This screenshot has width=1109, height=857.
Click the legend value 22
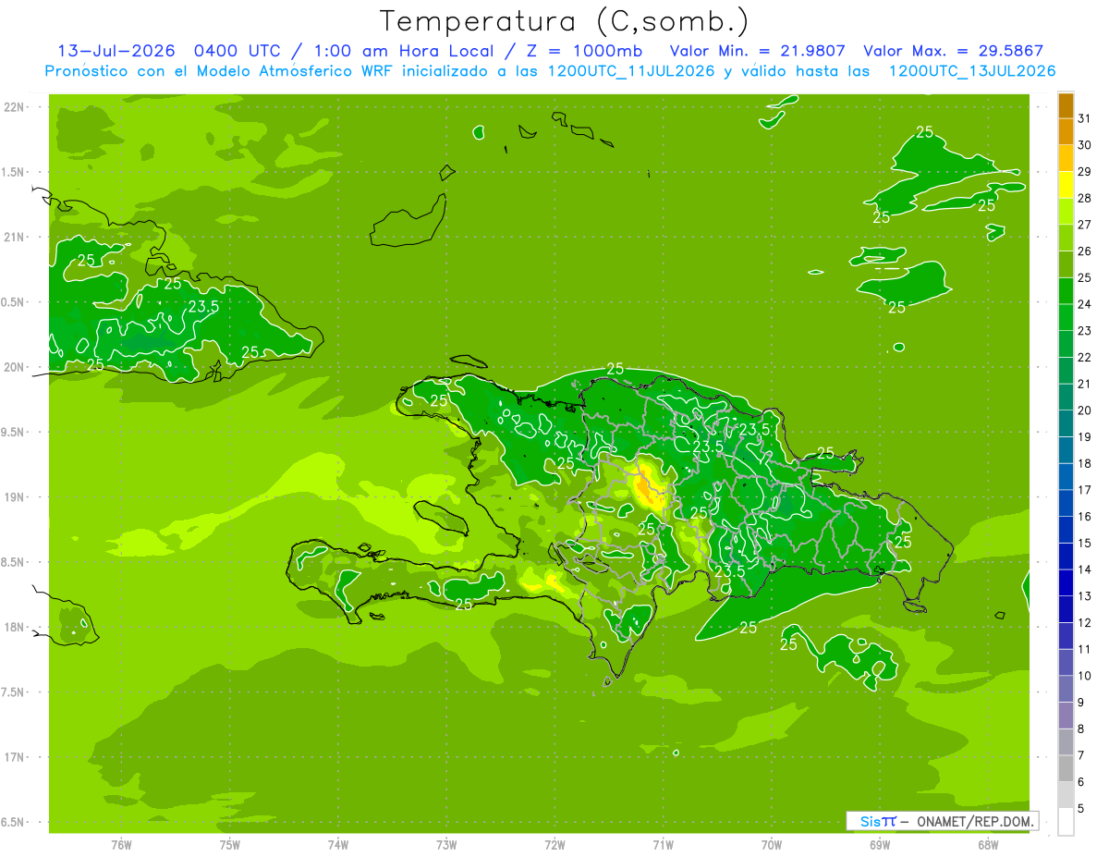click(x=1084, y=357)
